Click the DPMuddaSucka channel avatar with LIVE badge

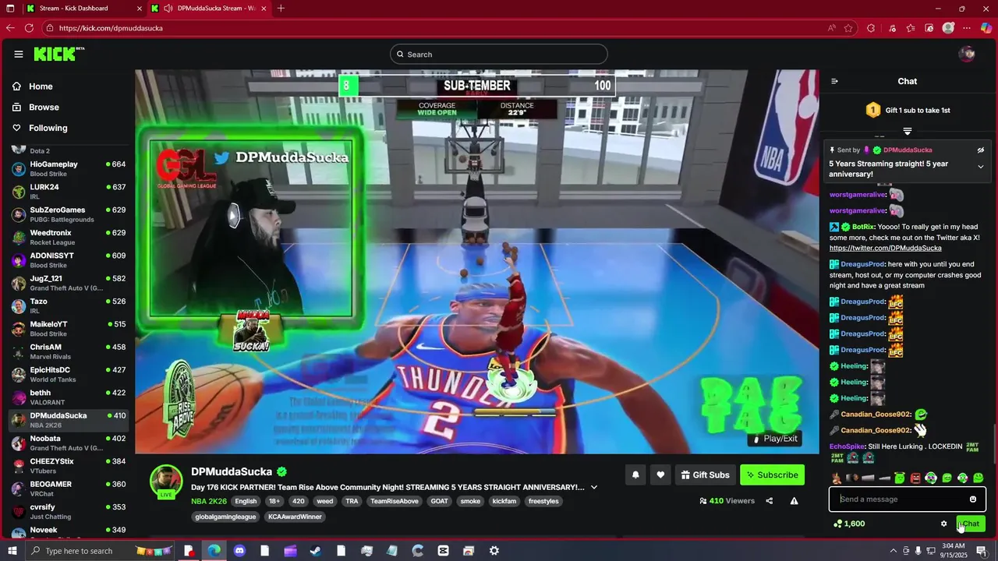pos(166,482)
